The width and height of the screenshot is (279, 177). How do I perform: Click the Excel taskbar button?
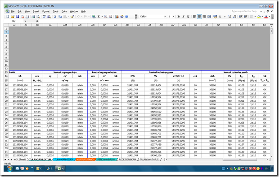(60, 168)
